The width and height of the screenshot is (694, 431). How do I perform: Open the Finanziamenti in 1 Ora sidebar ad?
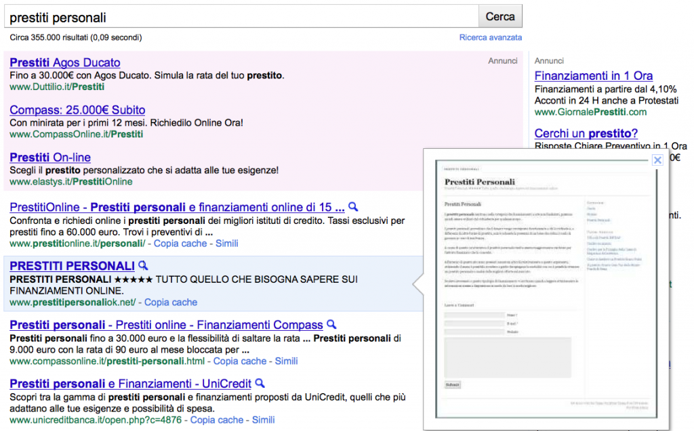point(594,76)
